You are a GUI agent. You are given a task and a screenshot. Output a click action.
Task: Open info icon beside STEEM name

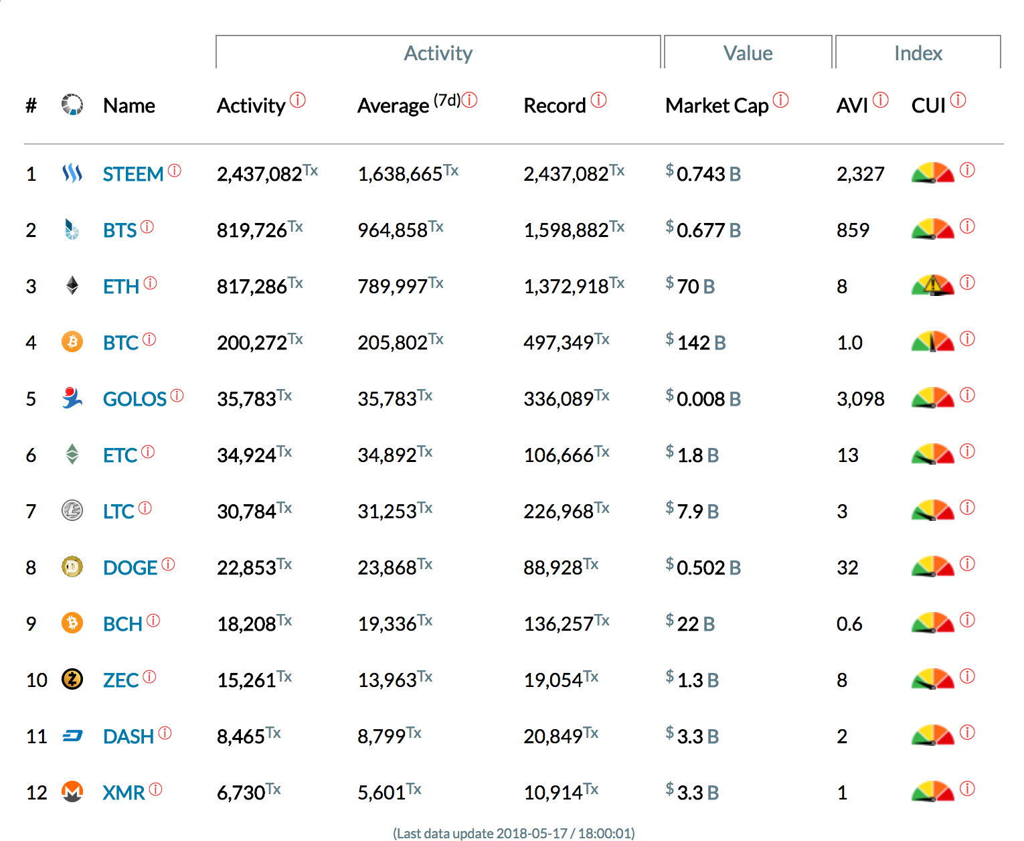(x=175, y=170)
